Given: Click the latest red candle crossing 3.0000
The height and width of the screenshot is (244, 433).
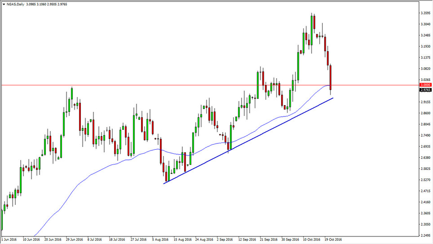Looking at the screenshot, I should pos(331,78).
